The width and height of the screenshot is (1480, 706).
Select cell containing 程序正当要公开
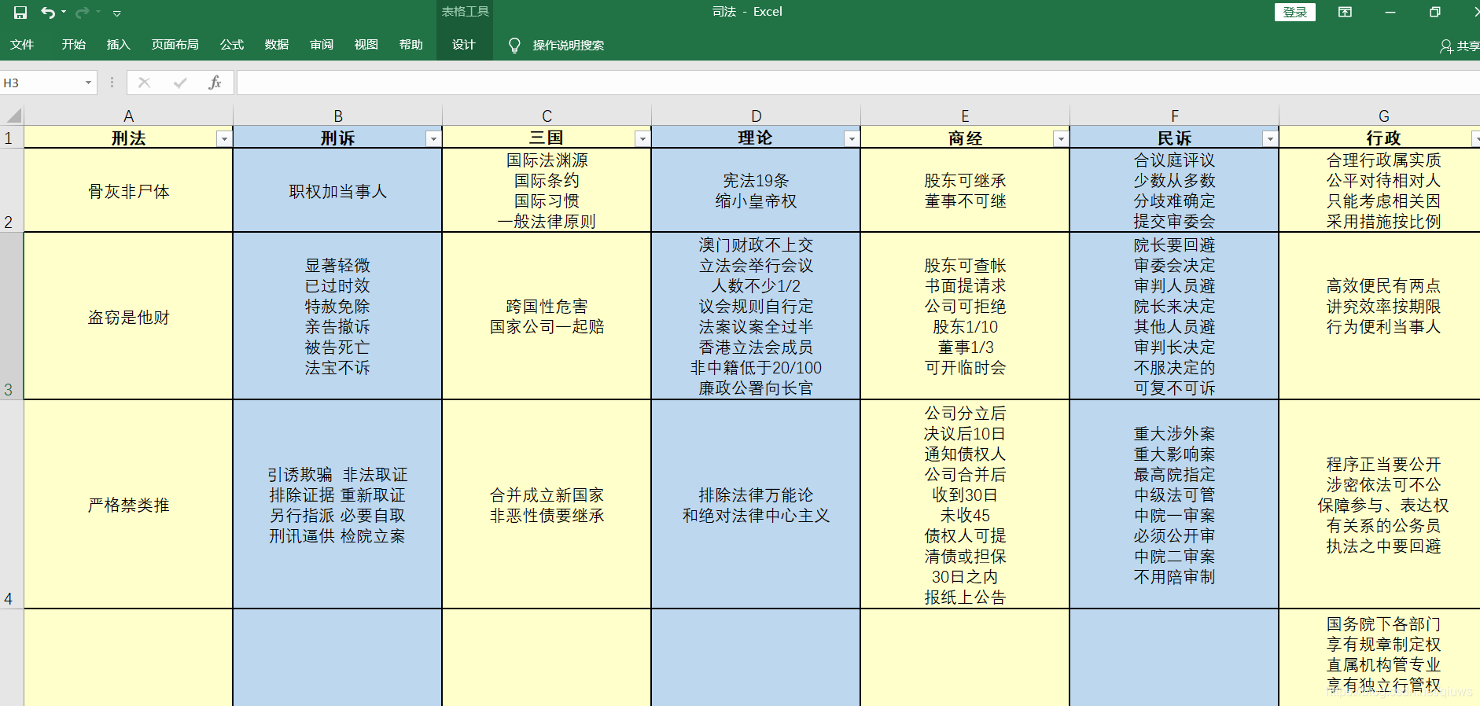click(1380, 505)
